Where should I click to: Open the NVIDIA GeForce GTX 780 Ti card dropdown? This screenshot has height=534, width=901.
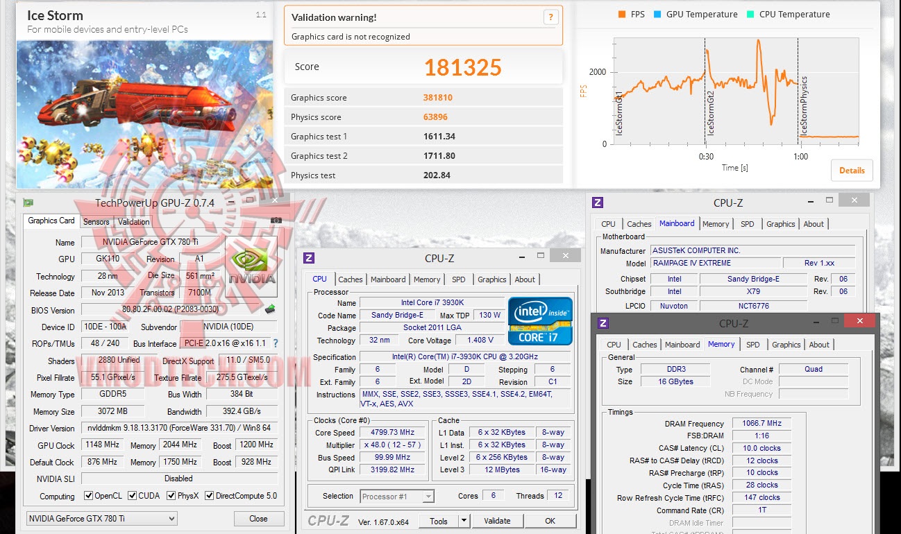point(101,519)
